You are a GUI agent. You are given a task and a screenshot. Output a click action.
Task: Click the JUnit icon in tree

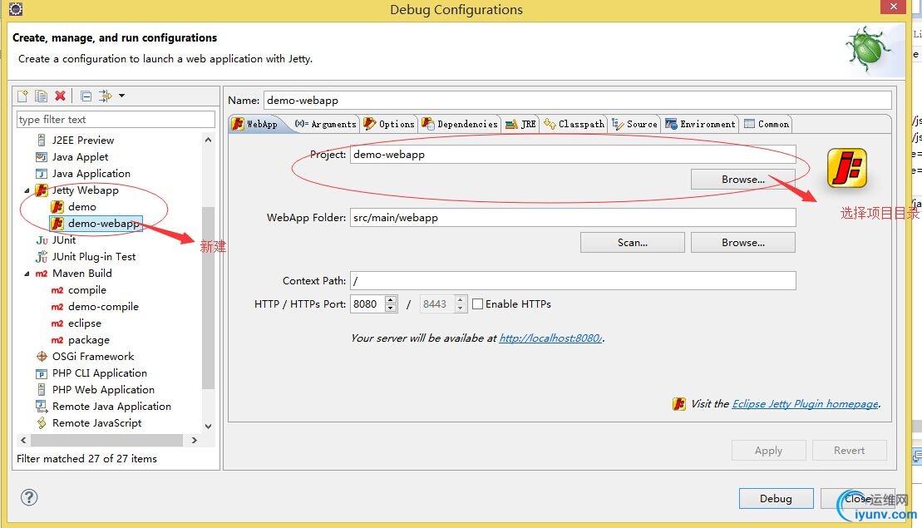[42, 240]
